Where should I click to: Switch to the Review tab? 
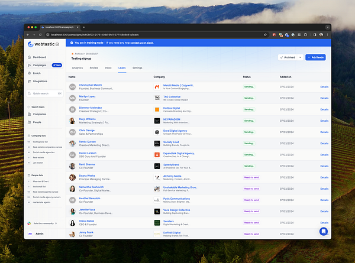[x=93, y=68]
